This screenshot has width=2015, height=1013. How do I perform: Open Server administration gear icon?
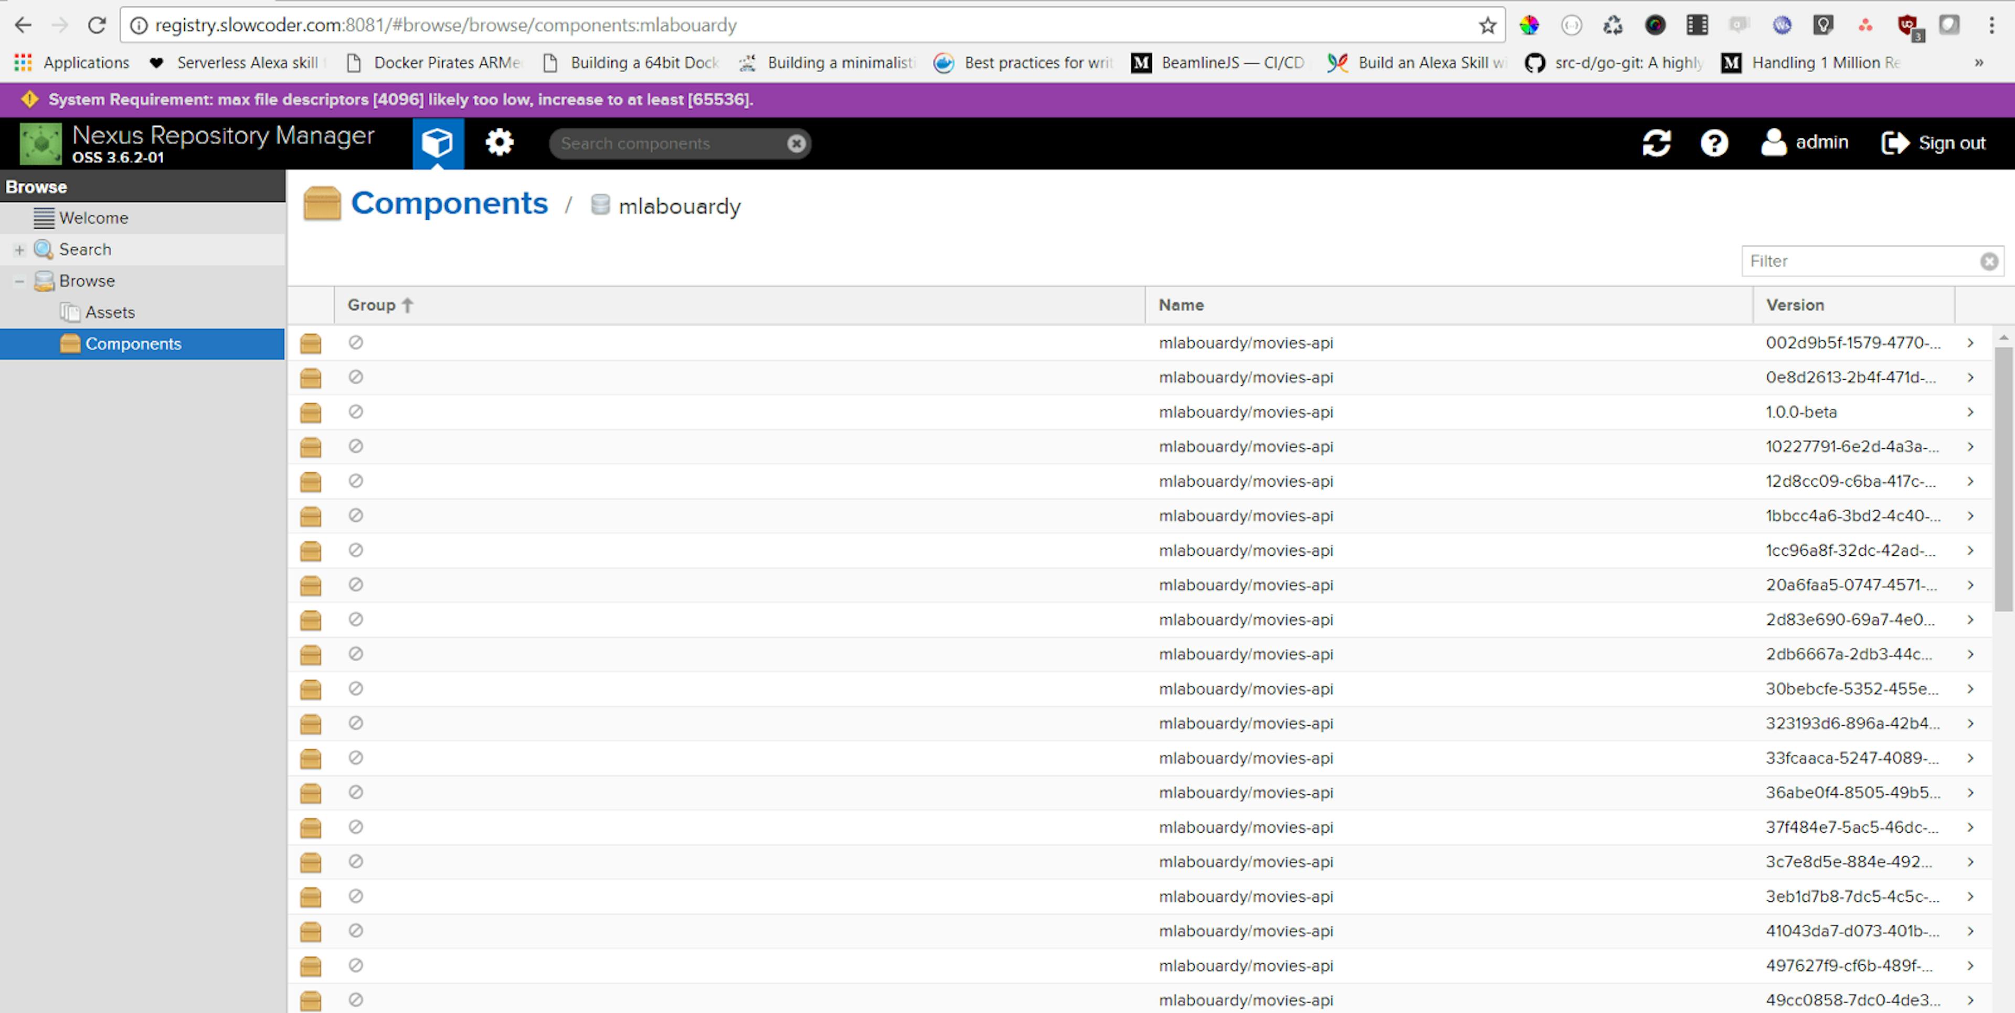tap(499, 143)
